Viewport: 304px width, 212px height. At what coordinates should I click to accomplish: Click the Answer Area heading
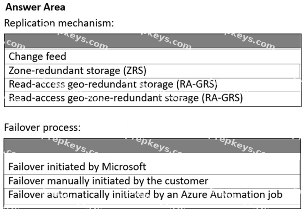[x=35, y=7]
